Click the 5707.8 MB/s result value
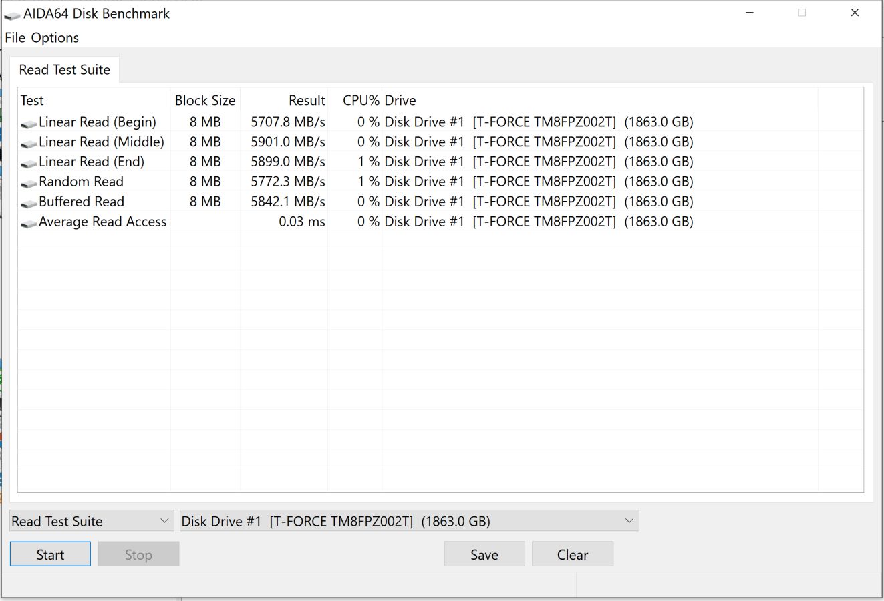Image resolution: width=884 pixels, height=601 pixels. (288, 122)
